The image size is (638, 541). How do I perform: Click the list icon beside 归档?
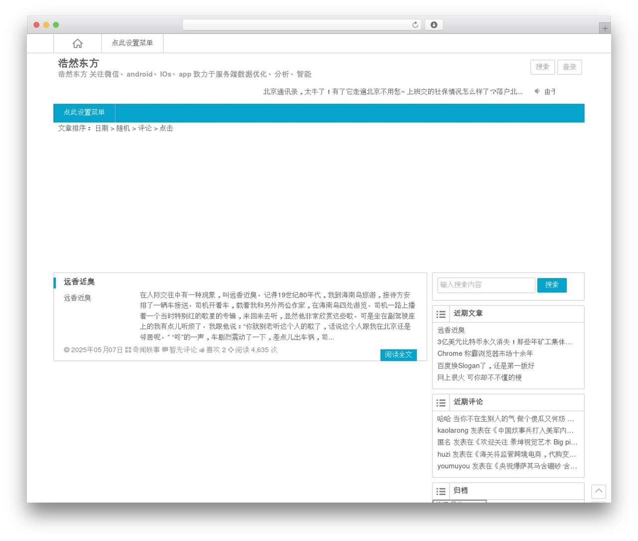[441, 492]
